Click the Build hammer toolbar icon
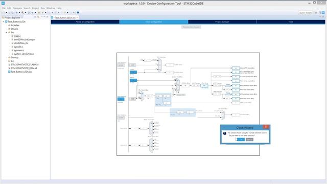The height and width of the screenshot is (184, 327). click(x=22, y=13)
